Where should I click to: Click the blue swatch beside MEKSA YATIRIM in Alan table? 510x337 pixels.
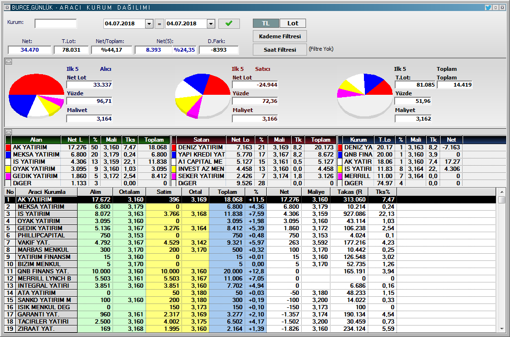9,155
